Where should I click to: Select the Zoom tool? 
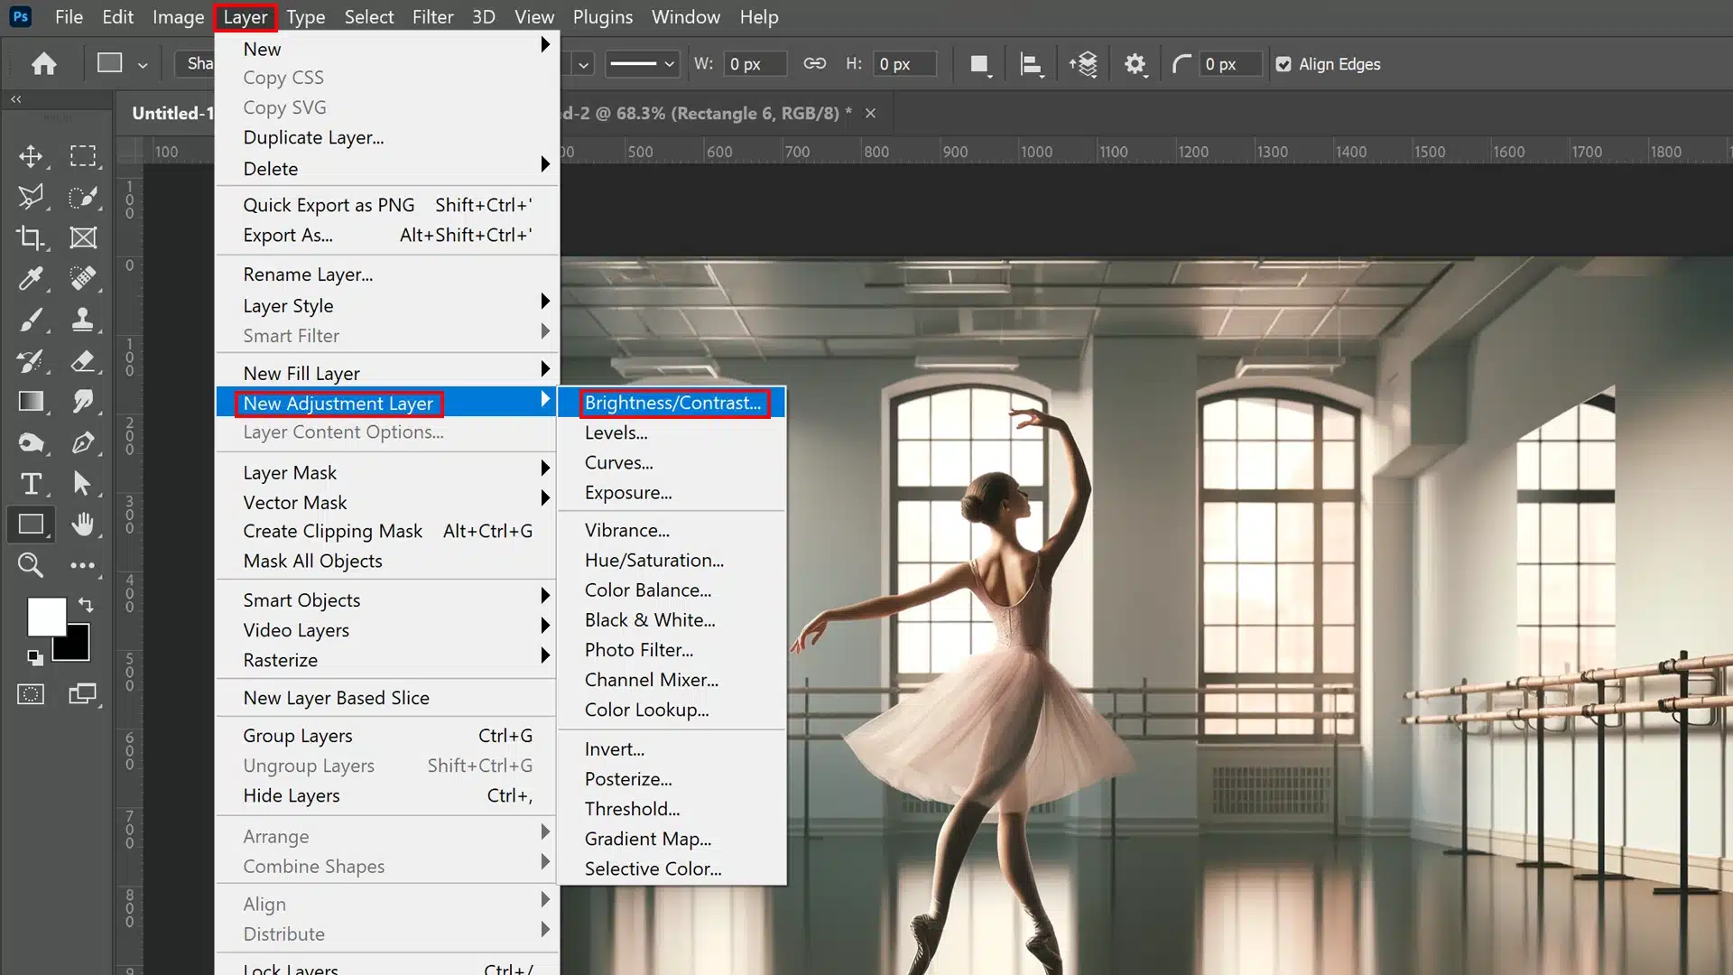coord(31,565)
